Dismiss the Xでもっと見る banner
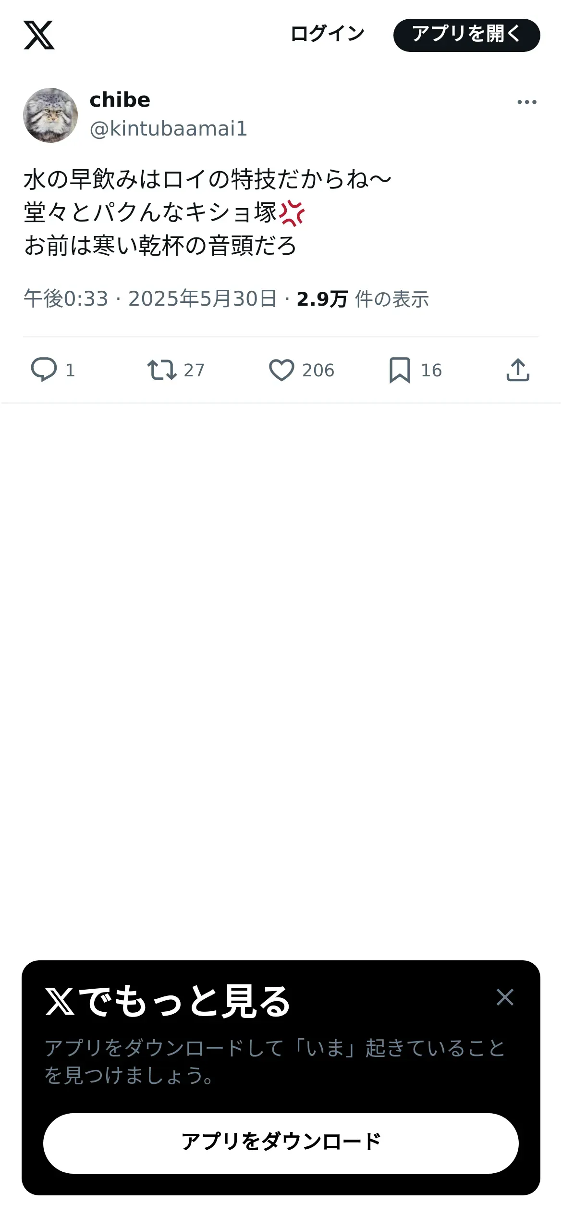 click(505, 997)
